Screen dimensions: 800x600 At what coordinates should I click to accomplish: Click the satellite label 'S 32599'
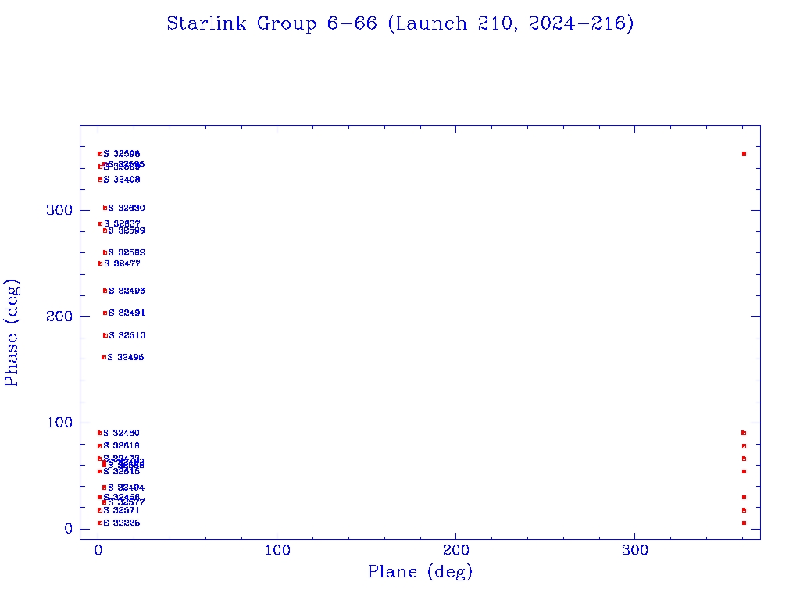pyautogui.click(x=127, y=230)
